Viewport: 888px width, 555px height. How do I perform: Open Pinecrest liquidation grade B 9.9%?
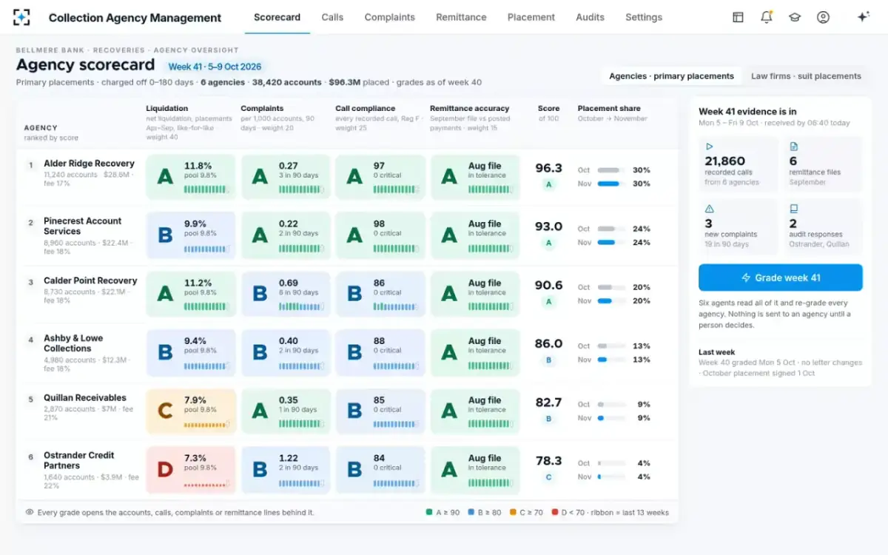pyautogui.click(x=191, y=235)
